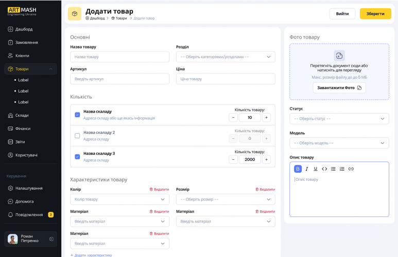This screenshot has height=257, width=398.
Task: Click the notifications count badge 3
Action: click(x=51, y=215)
